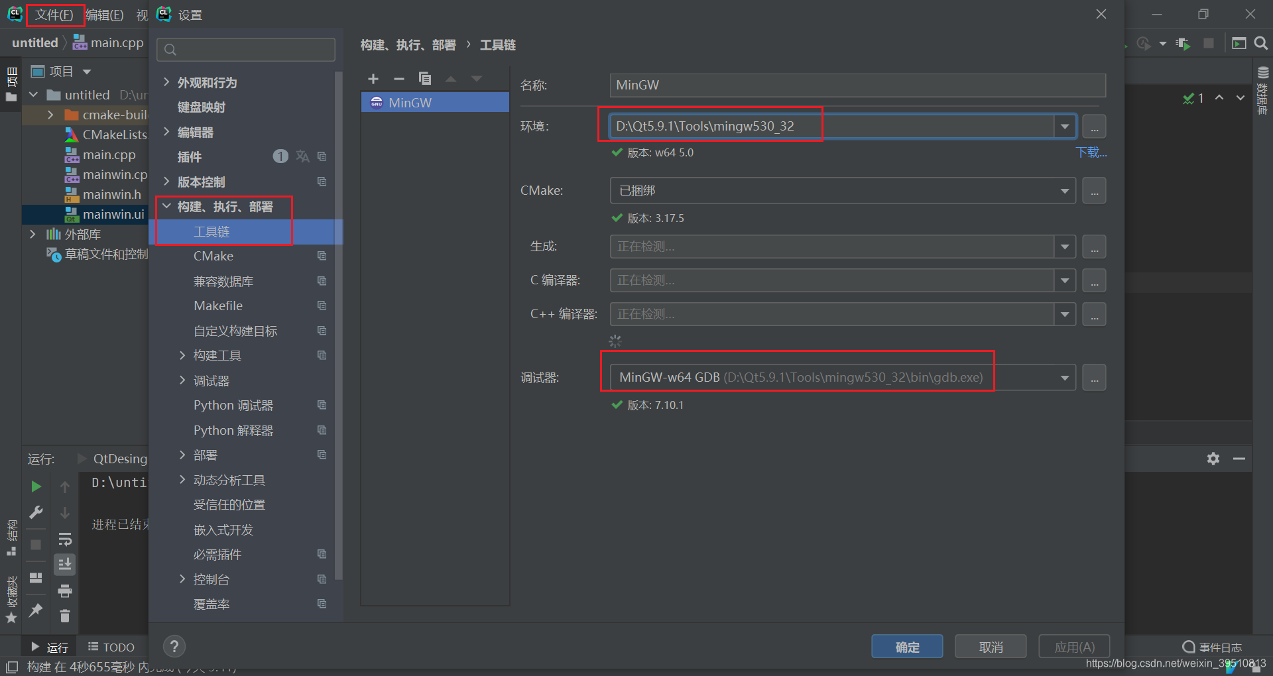Click the translation icon beside 插件
Viewport: 1273px width, 676px height.
coord(302,156)
